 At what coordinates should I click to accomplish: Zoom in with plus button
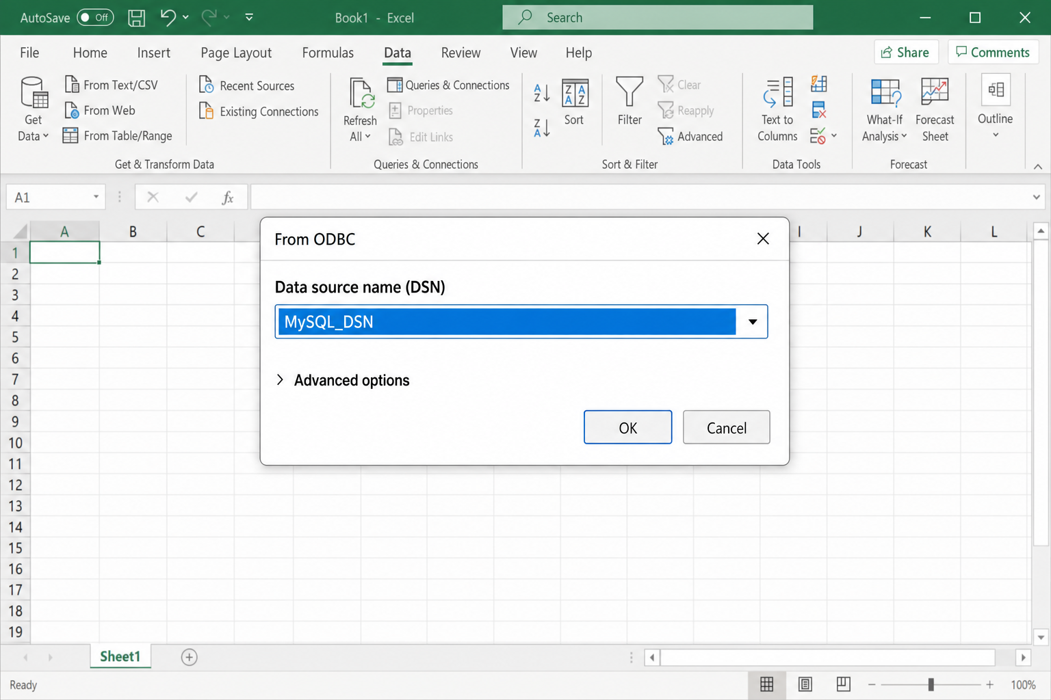pyautogui.click(x=989, y=684)
